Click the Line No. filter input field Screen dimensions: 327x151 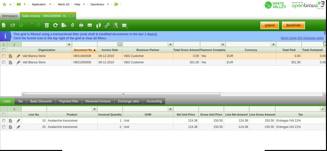click(x=34, y=109)
